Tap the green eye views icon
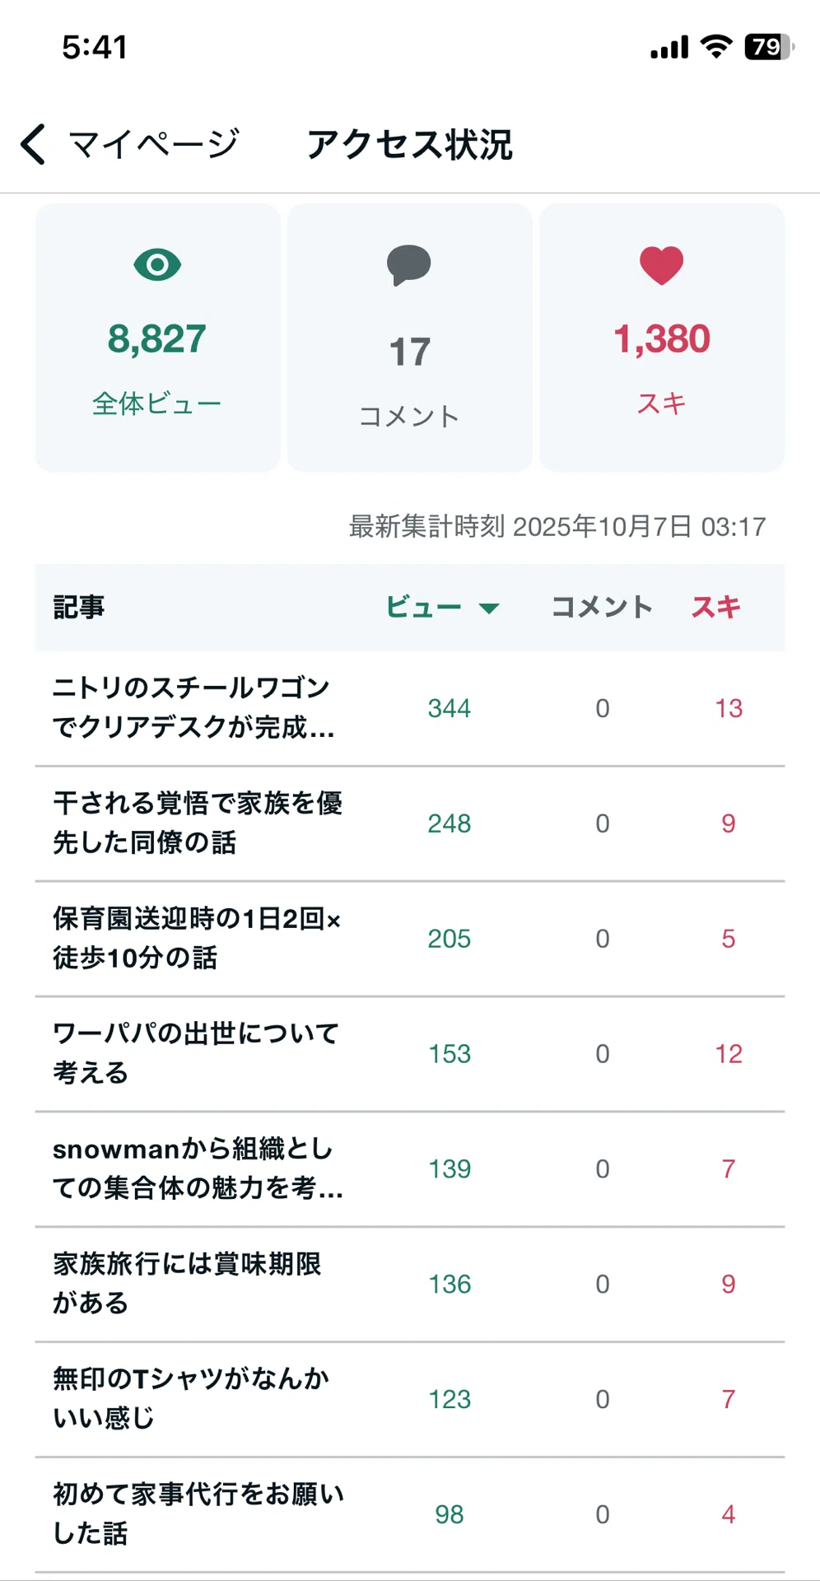This screenshot has width=820, height=1581. tap(157, 265)
